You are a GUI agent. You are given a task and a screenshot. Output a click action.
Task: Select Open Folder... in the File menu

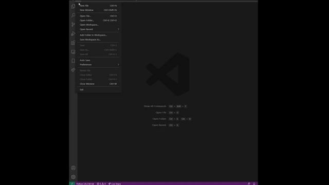tap(98, 21)
